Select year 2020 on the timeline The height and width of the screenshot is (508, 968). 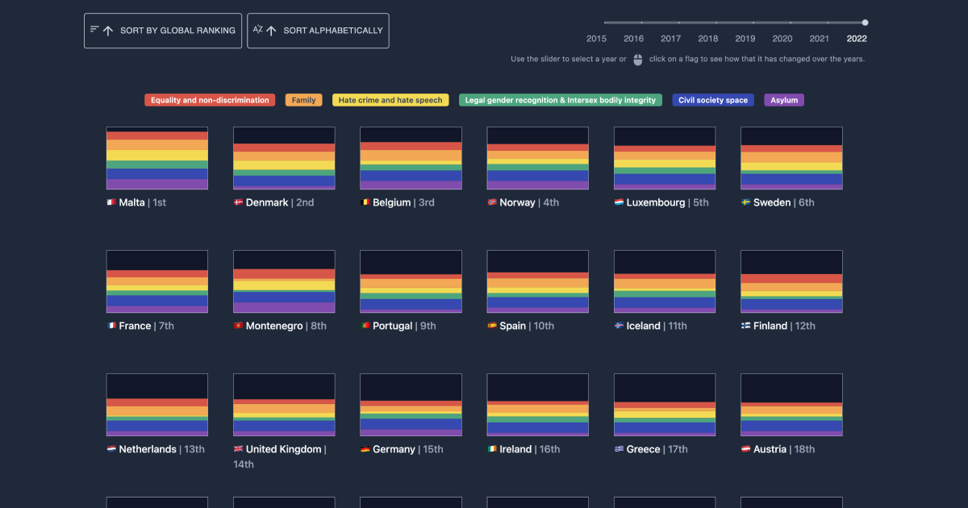tap(782, 38)
